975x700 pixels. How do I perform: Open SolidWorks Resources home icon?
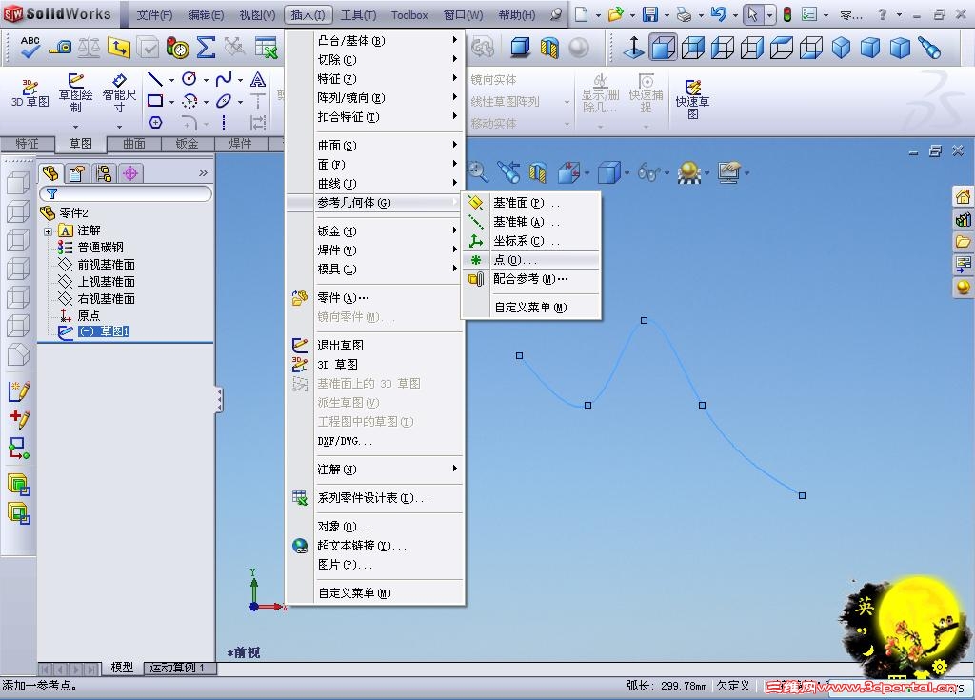point(964,196)
